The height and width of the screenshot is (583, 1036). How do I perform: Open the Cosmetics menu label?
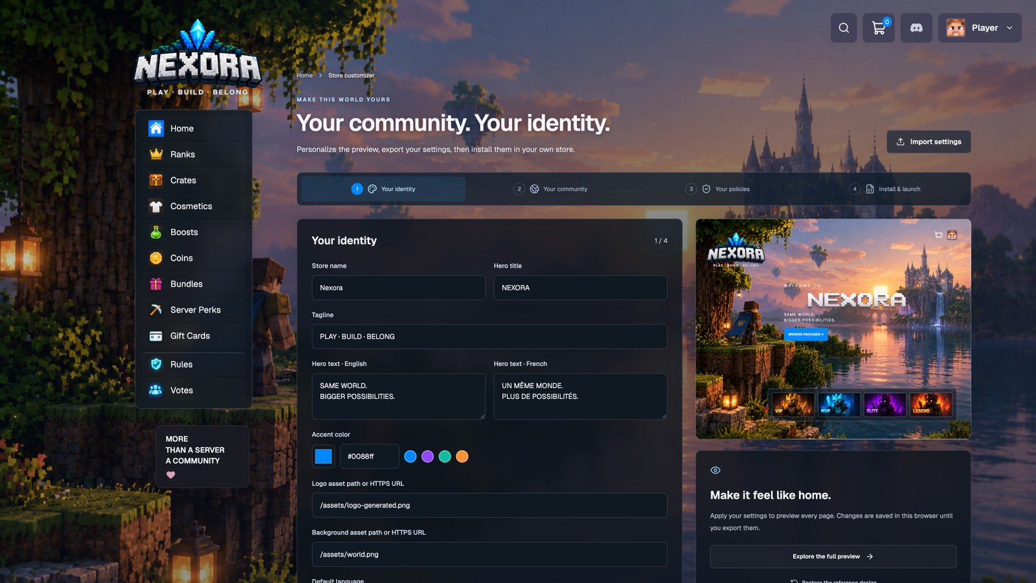[191, 206]
